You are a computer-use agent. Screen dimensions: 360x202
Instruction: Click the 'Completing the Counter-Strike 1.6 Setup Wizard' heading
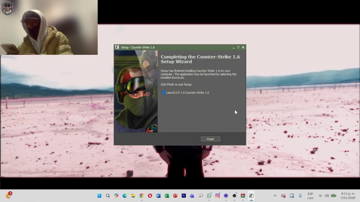point(200,59)
